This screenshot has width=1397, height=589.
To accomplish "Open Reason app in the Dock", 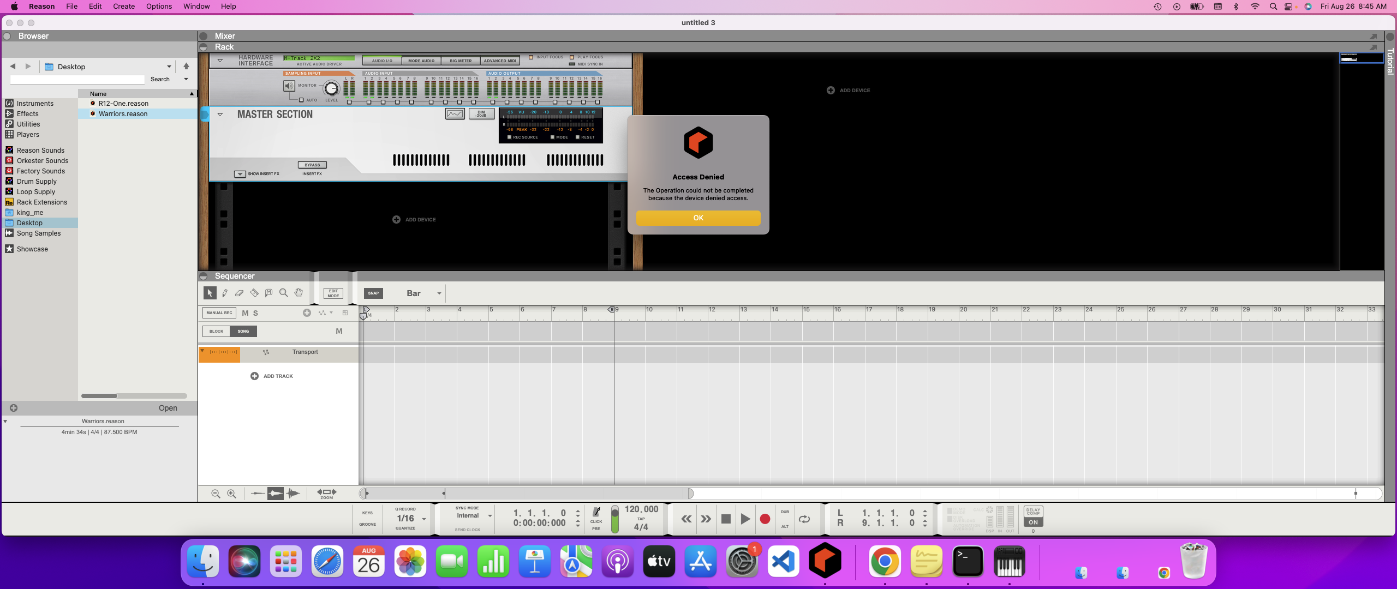I will [x=825, y=561].
